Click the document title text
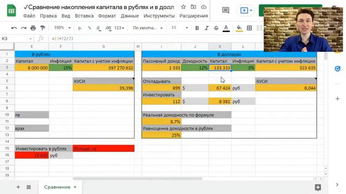This screenshot has height=194, width=346. click(x=99, y=7)
